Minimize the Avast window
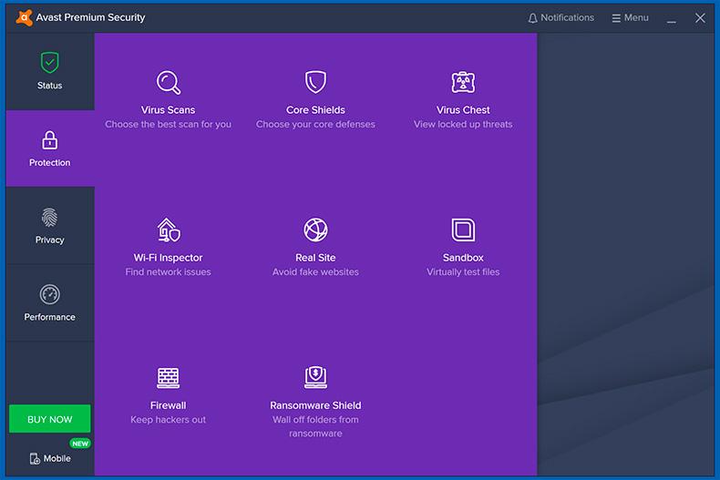The width and height of the screenshot is (720, 480). (672, 18)
